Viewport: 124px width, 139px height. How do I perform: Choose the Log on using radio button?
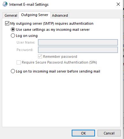click(13, 36)
